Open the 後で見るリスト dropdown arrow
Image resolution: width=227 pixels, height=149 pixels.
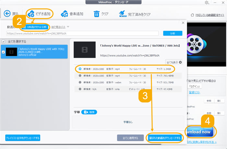68,27
